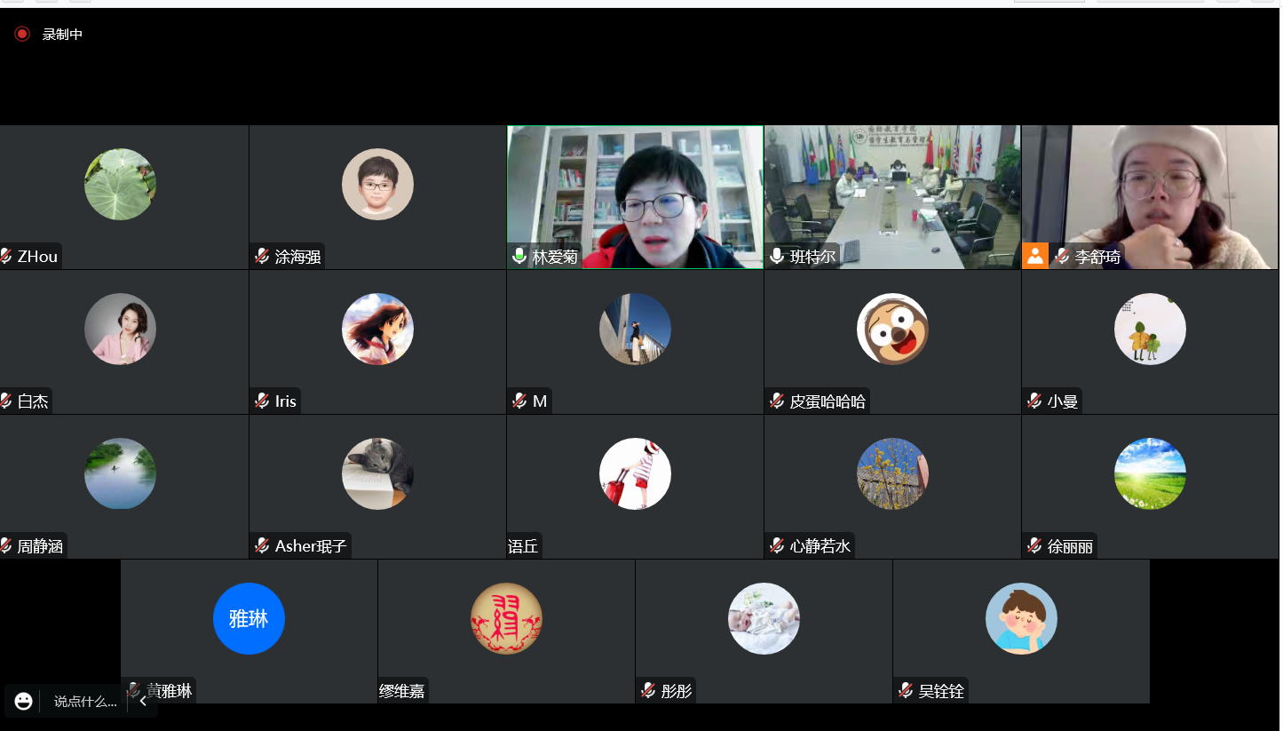Click the blue 雅琳 avatar circle
Screen dimensions: 1283x731
tap(249, 618)
